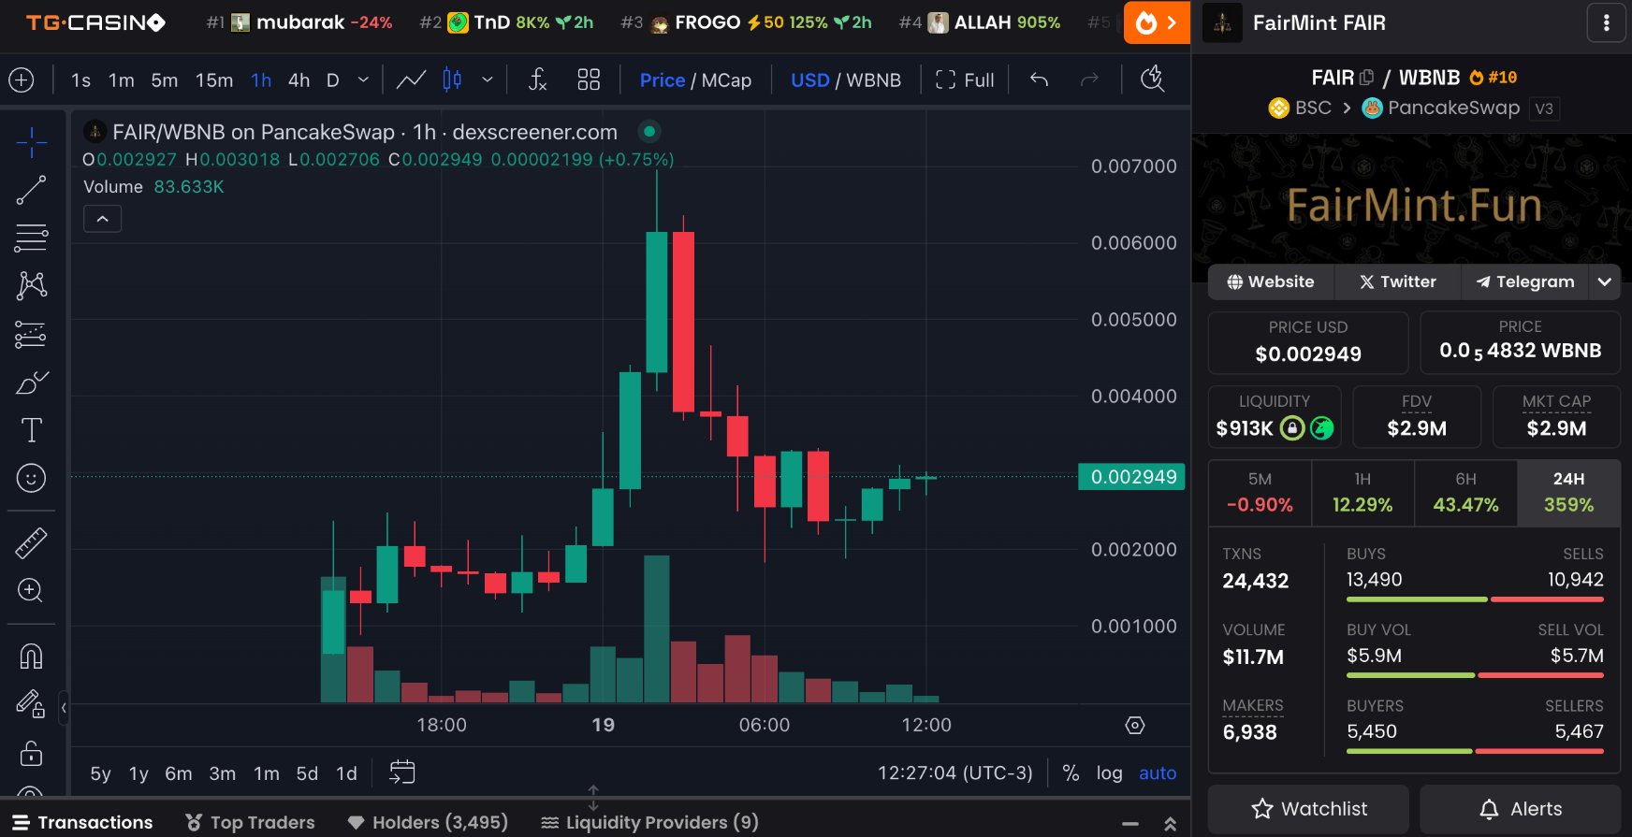
Task: Select the candlestick chart type
Action: point(452,80)
